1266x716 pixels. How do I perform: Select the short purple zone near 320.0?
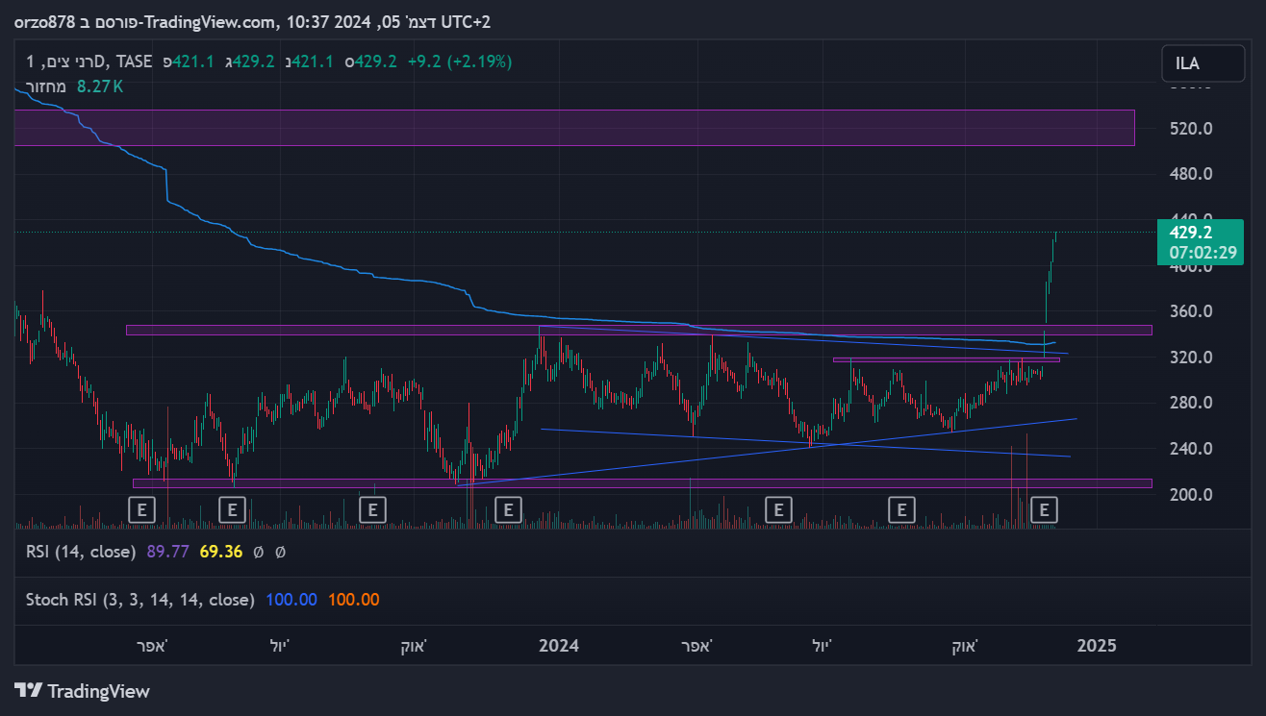pos(946,360)
